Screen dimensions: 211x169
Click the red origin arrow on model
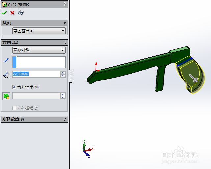(x=97, y=67)
